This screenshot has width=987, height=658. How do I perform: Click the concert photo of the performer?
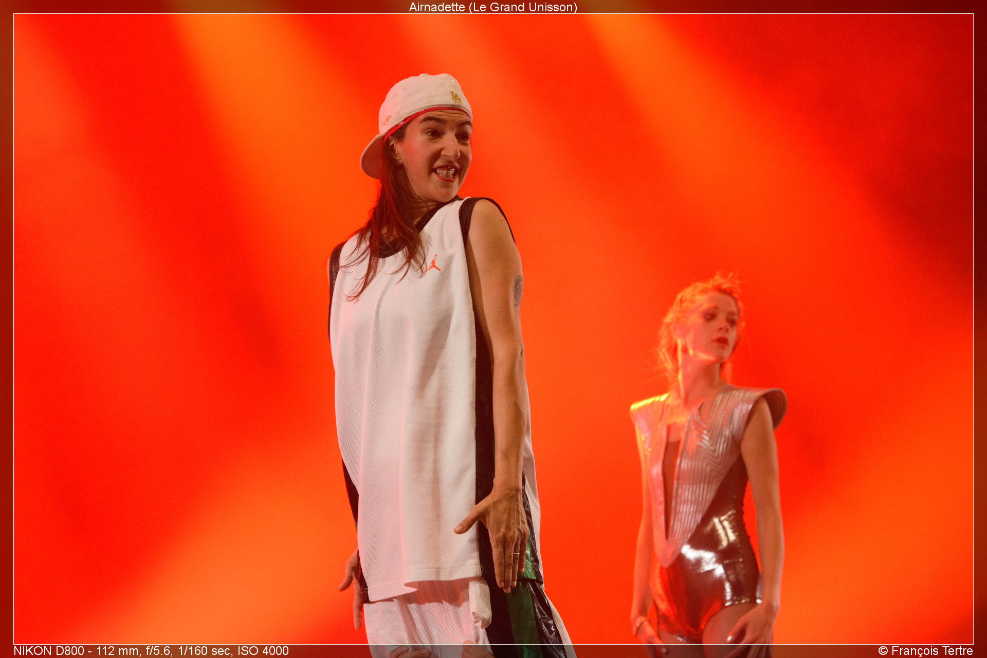[x=493, y=329]
